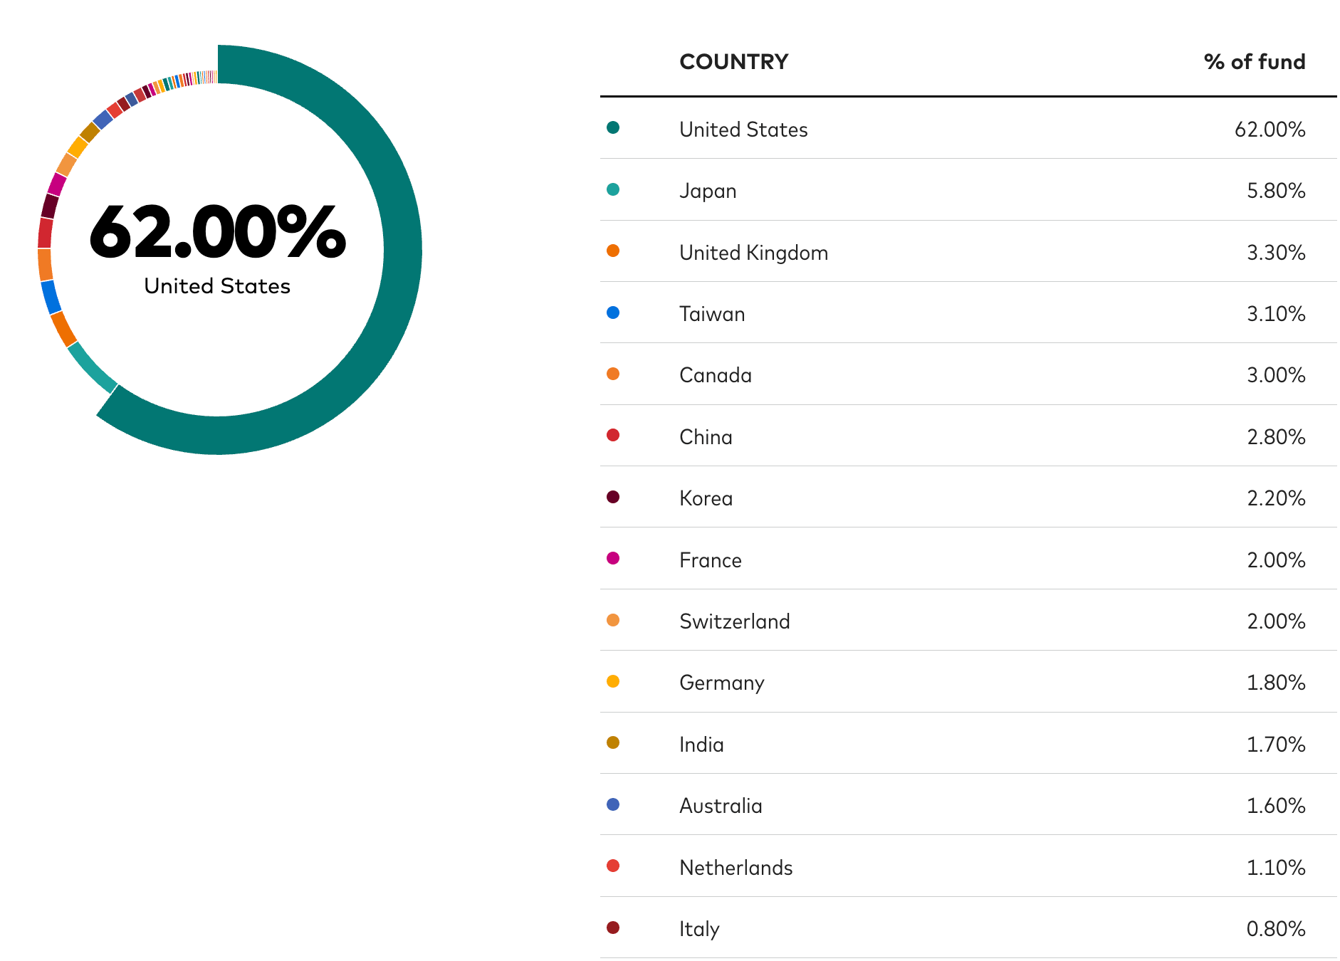This screenshot has width=1340, height=961.
Task: Click the Italy dark red legend dot
Action: click(613, 928)
